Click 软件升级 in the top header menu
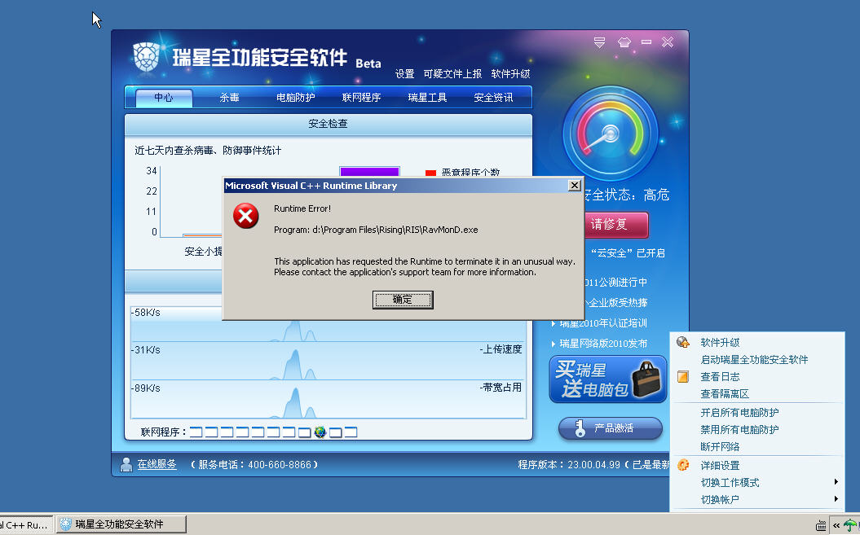This screenshot has width=860, height=535. tap(510, 74)
